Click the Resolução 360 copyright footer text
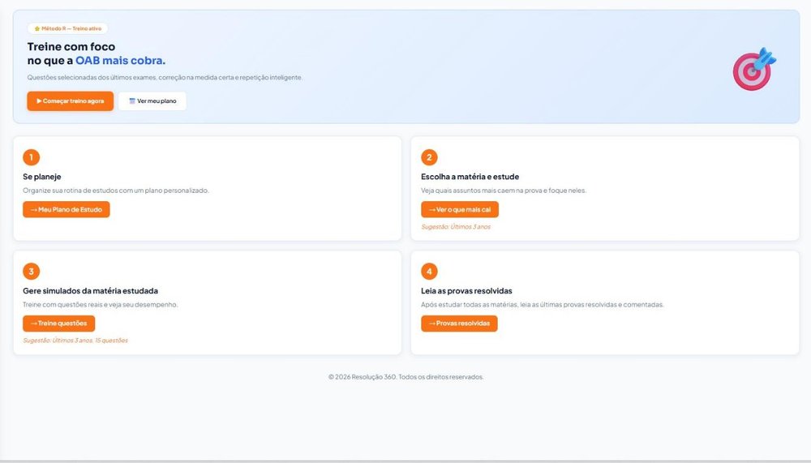 [x=405, y=377]
